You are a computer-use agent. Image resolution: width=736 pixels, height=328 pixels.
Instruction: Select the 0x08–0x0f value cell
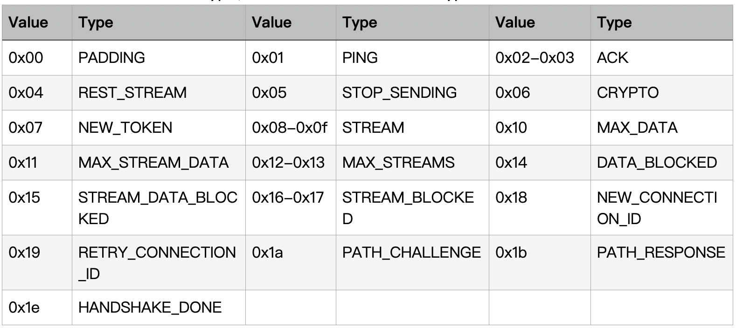click(x=291, y=128)
